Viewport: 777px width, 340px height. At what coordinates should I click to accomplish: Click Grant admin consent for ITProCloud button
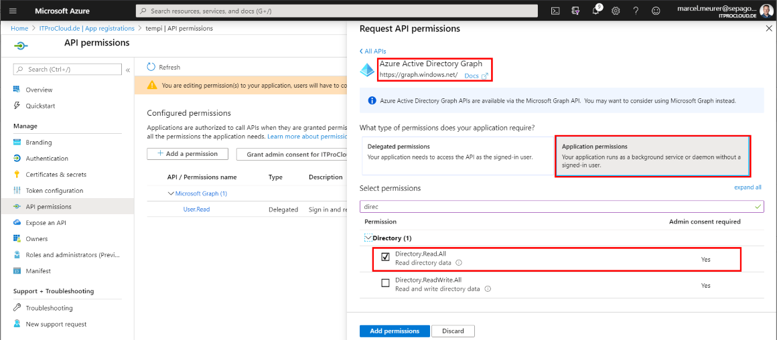[291, 154]
